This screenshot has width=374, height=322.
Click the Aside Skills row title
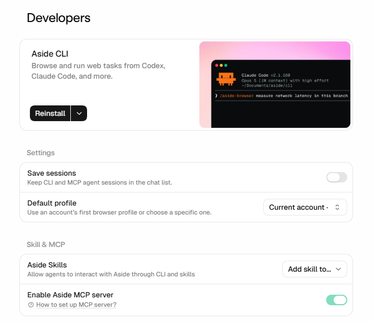pos(47,265)
